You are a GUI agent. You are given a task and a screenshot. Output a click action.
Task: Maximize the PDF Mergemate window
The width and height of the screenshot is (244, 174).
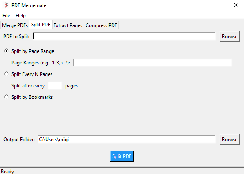217,5
